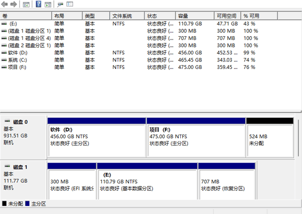The width and height of the screenshot is (302, 214).
Task: Click the drive icon of volume (E:)
Action: coord(4,24)
